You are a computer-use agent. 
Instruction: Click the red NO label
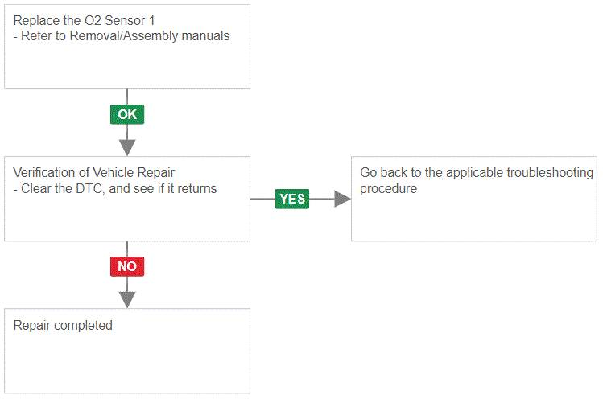tap(127, 266)
